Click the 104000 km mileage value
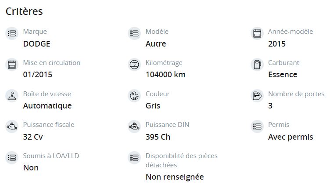The width and height of the screenshot is (334, 195). 165,75
